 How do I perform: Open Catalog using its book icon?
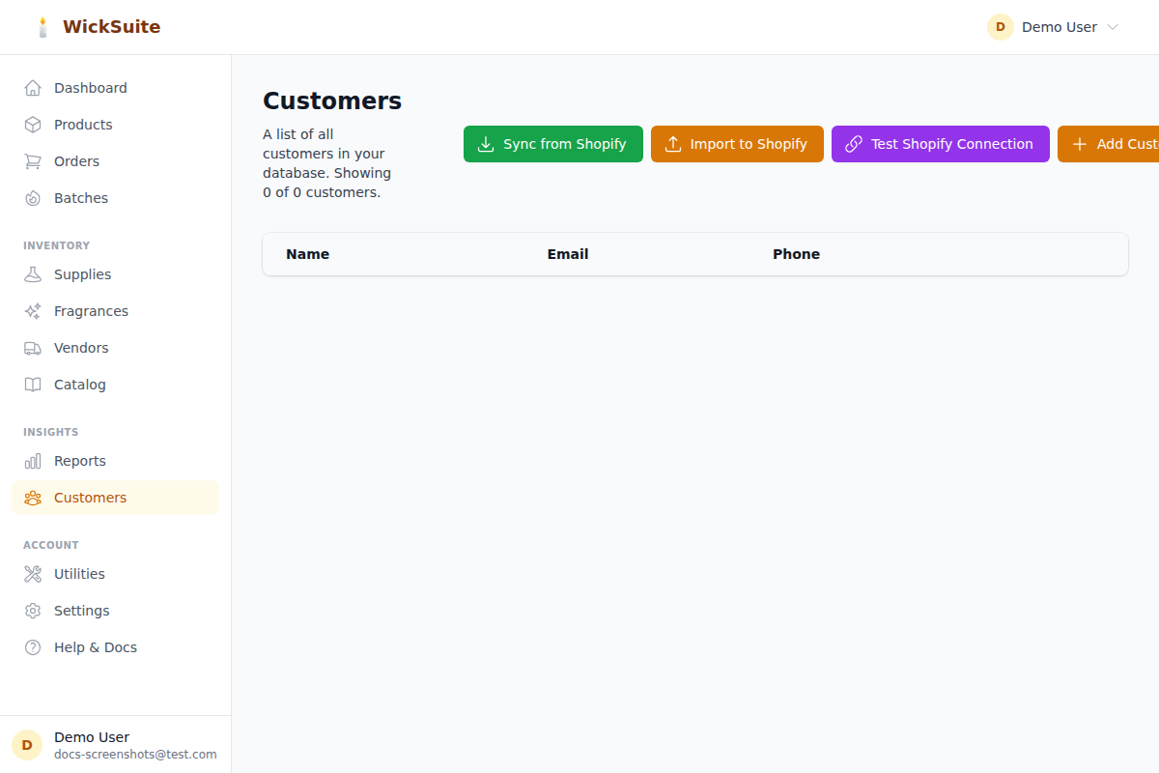32,384
